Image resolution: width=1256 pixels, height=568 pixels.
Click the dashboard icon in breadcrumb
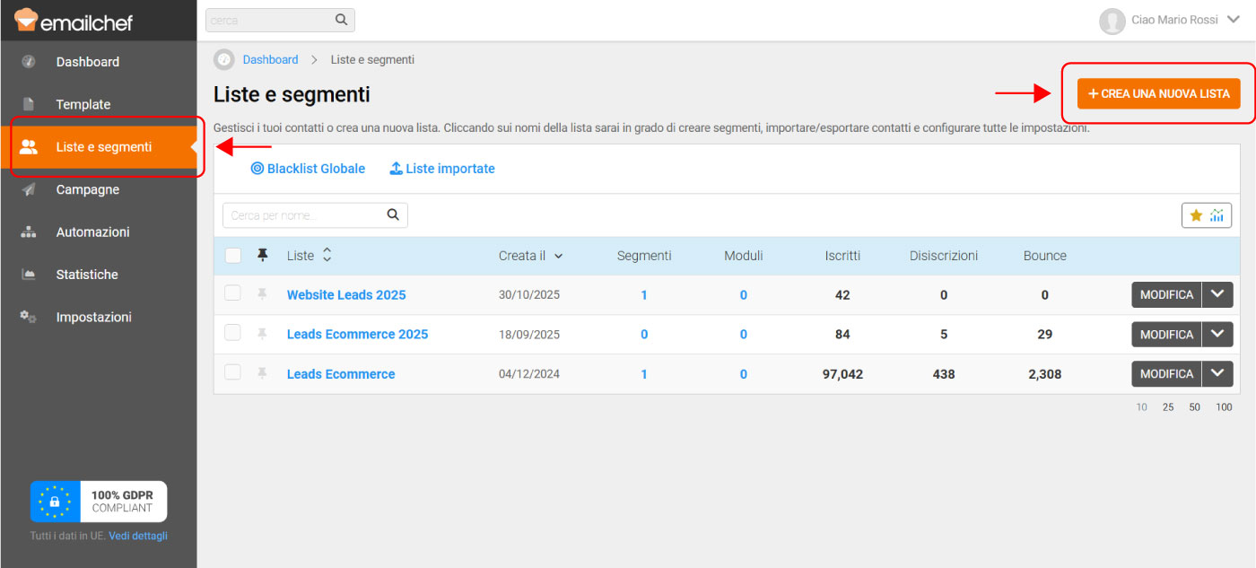[x=224, y=60]
